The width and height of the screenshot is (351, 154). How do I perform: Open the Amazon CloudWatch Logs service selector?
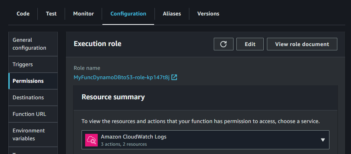(x=205, y=140)
